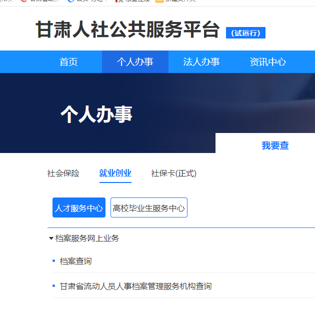Select 个人办事 in the navigation bar
Image resolution: width=315 pixels, height=336 pixels.
135,62
